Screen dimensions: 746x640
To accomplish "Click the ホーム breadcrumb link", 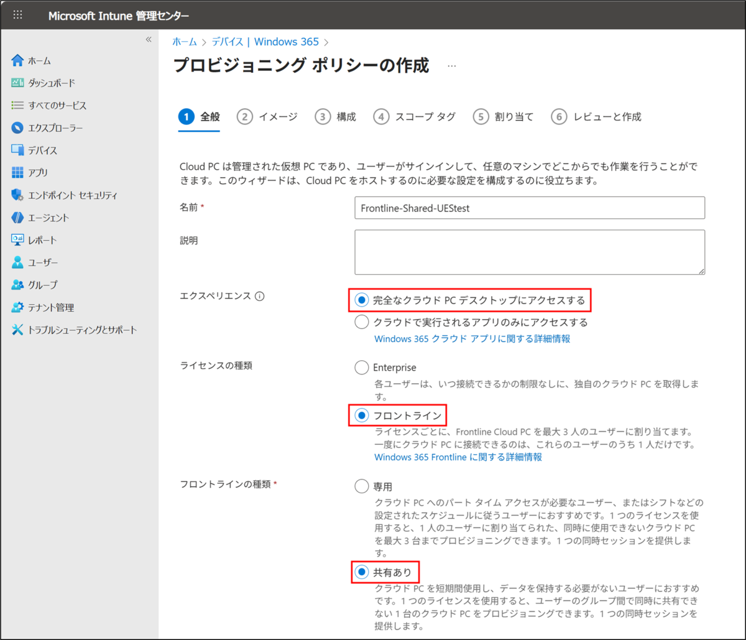I will [184, 42].
